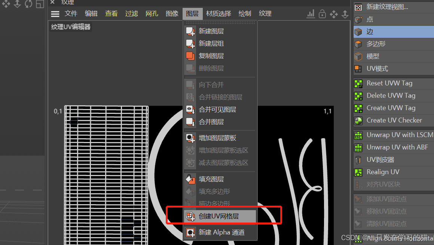The width and height of the screenshot is (434, 245).
Task: Click the green sphere icon beside Create UV Checker
Action: tap(358, 121)
